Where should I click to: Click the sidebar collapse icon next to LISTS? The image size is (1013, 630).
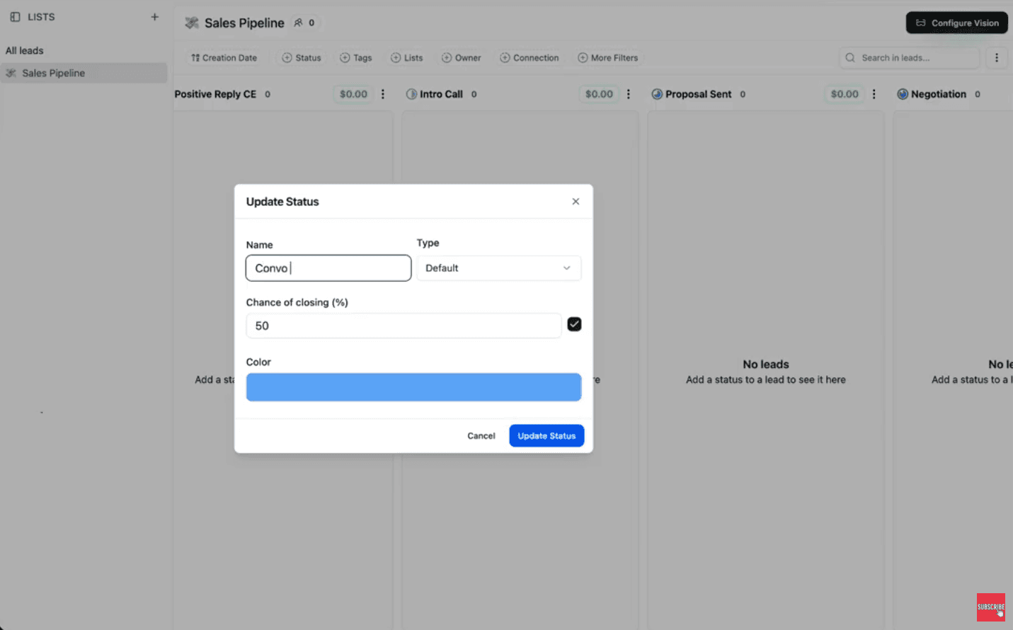click(15, 16)
